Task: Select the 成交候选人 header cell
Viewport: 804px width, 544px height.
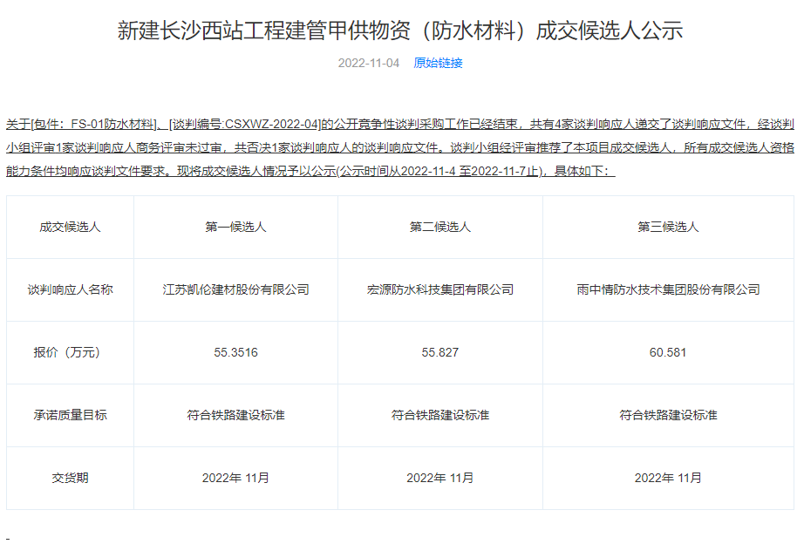Action: click(x=71, y=228)
